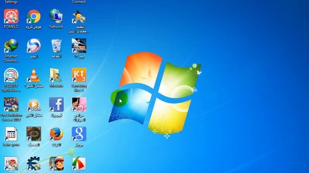
Task: Select the Hein shortcut in bottom row
Action: coord(11,163)
